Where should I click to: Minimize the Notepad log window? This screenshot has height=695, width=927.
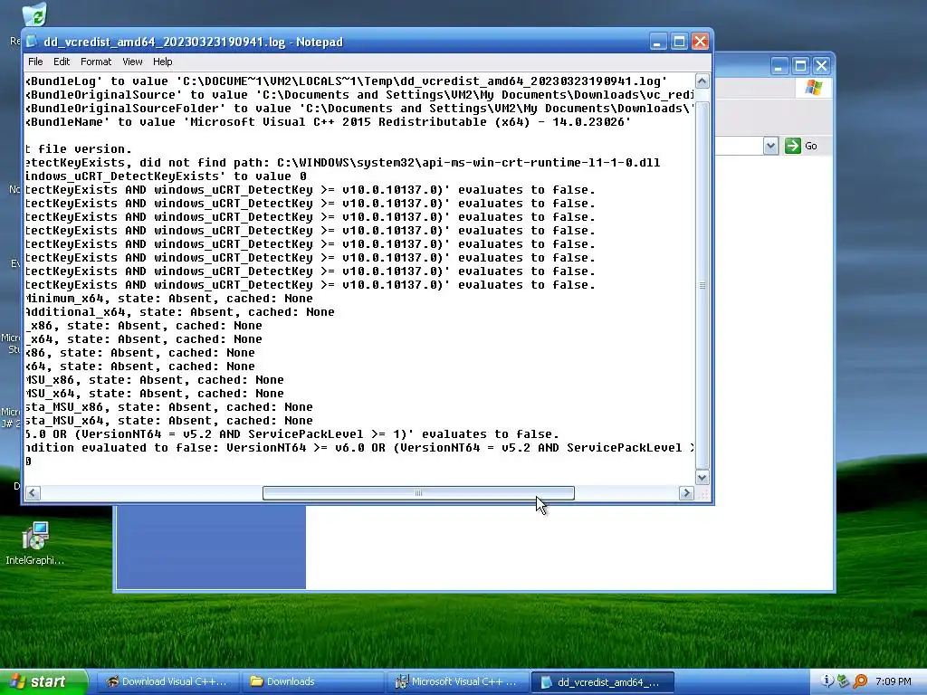[658, 42]
